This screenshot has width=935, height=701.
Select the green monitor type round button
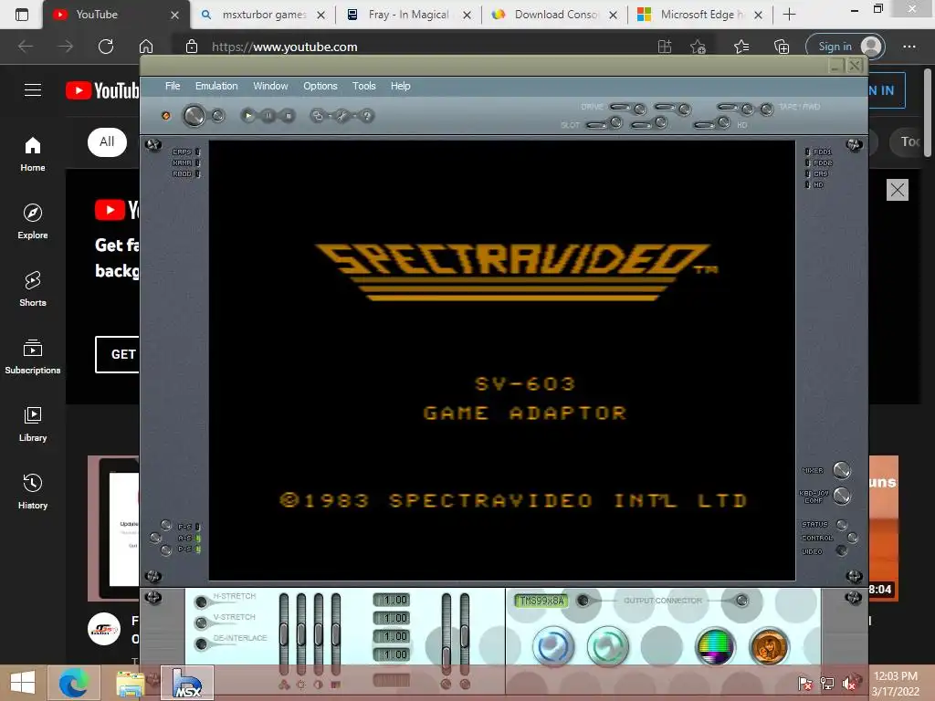(x=607, y=647)
